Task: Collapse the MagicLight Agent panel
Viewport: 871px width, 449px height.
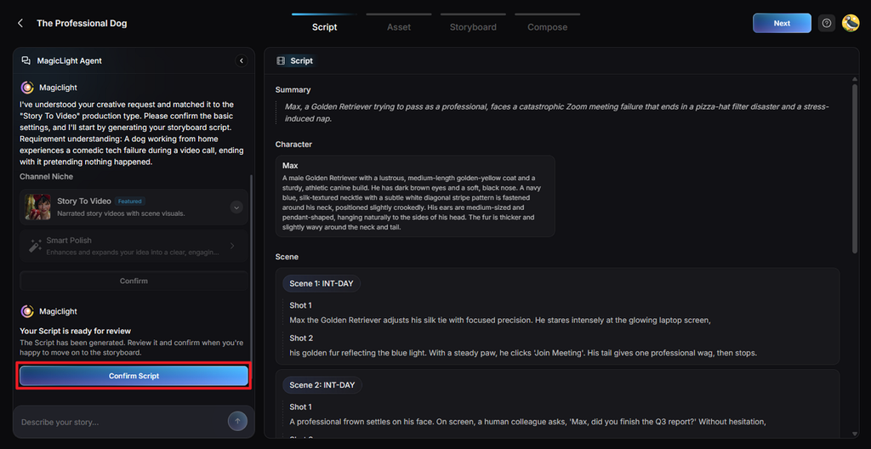Action: click(241, 60)
